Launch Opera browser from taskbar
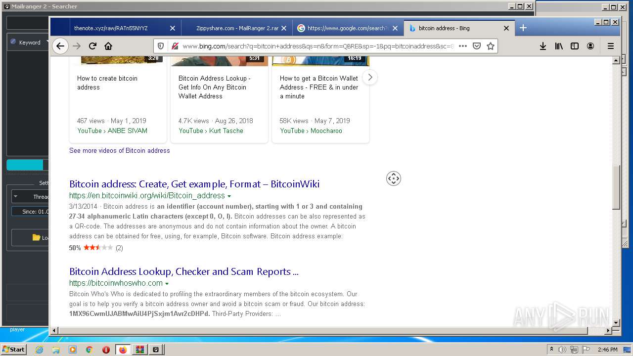The height and width of the screenshot is (356, 633). click(106, 350)
